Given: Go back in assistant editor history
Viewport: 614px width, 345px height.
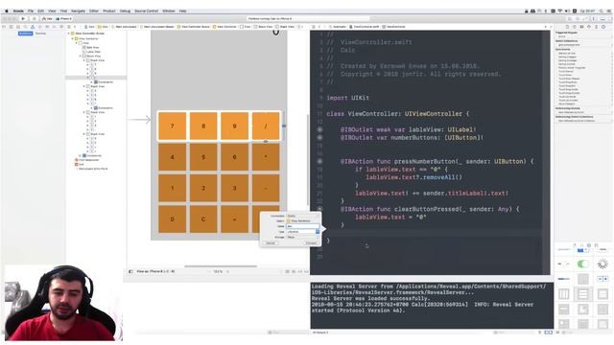Looking at the screenshot, I should click(x=319, y=27).
